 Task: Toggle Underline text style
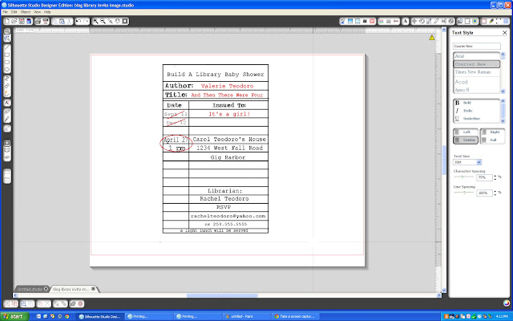(x=476, y=119)
